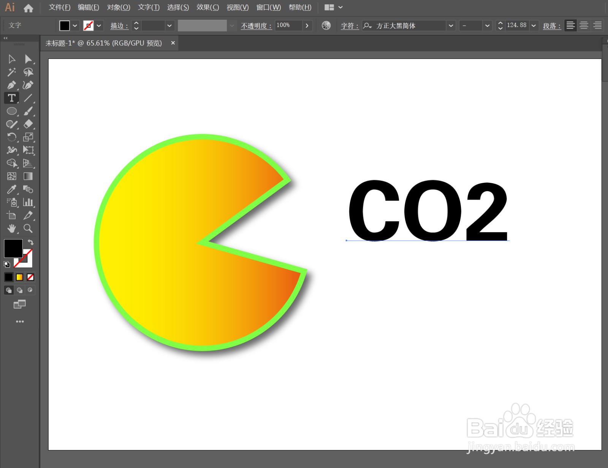Select the Free Transform tool
608x468 pixels.
tap(28, 150)
